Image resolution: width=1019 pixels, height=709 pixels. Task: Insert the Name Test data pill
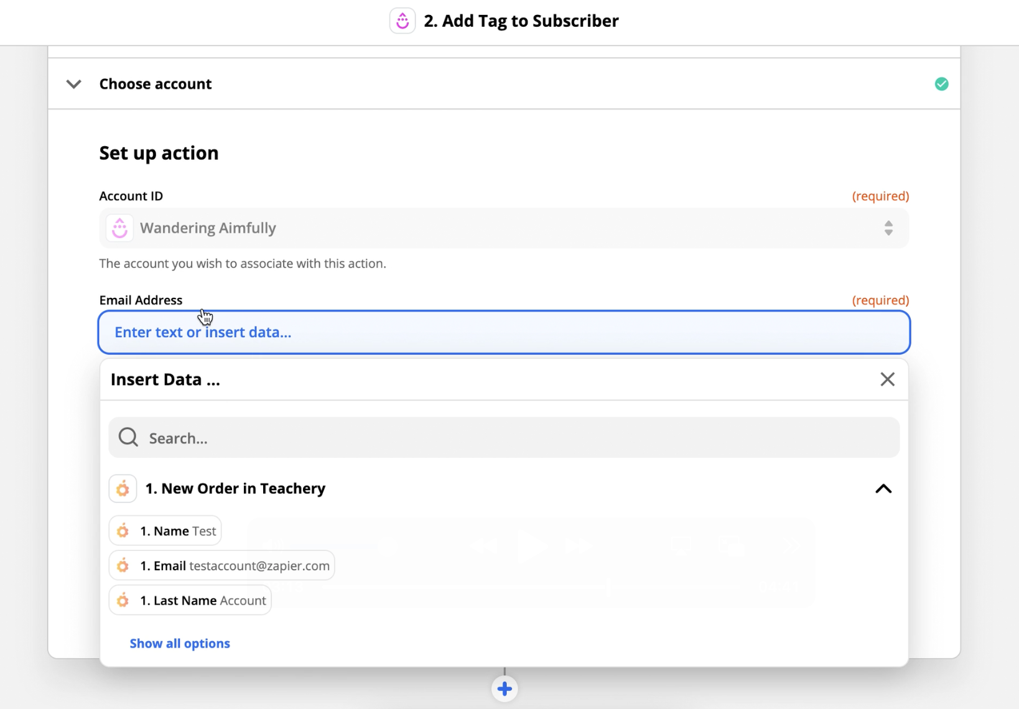pos(165,531)
